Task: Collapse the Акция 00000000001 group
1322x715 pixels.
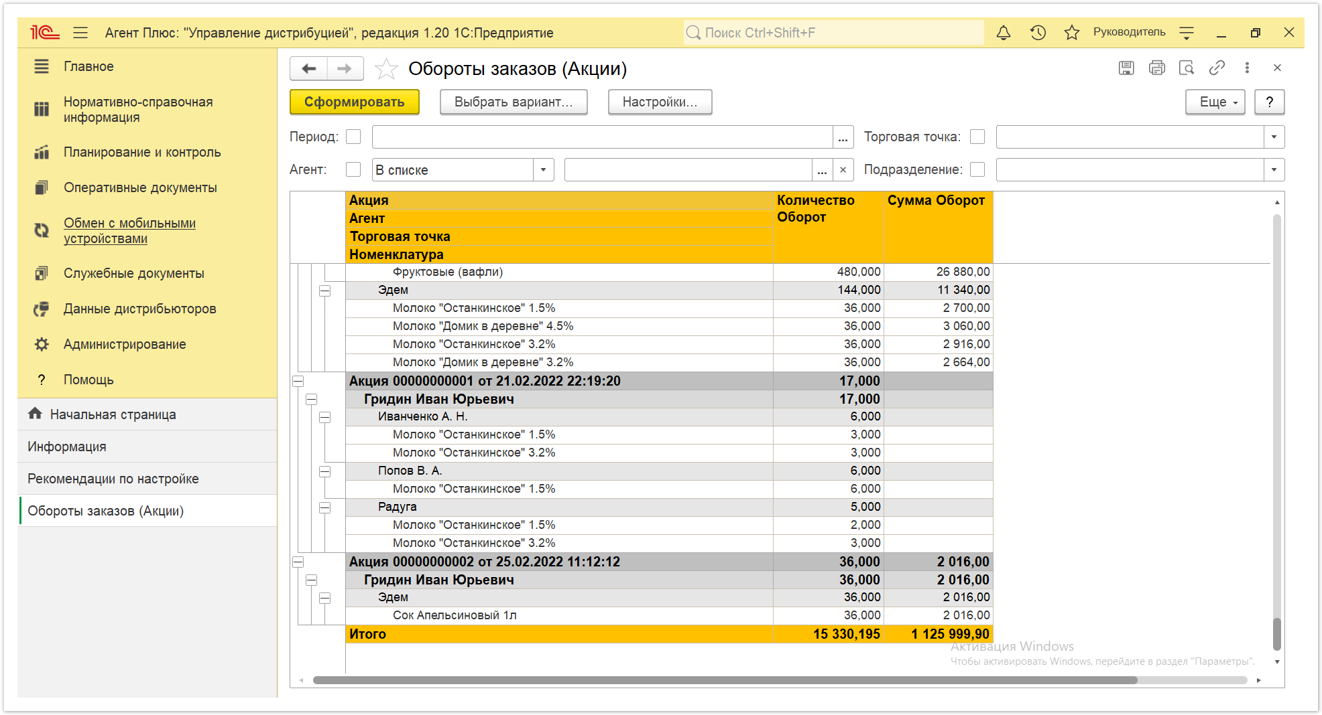Action: [x=298, y=381]
